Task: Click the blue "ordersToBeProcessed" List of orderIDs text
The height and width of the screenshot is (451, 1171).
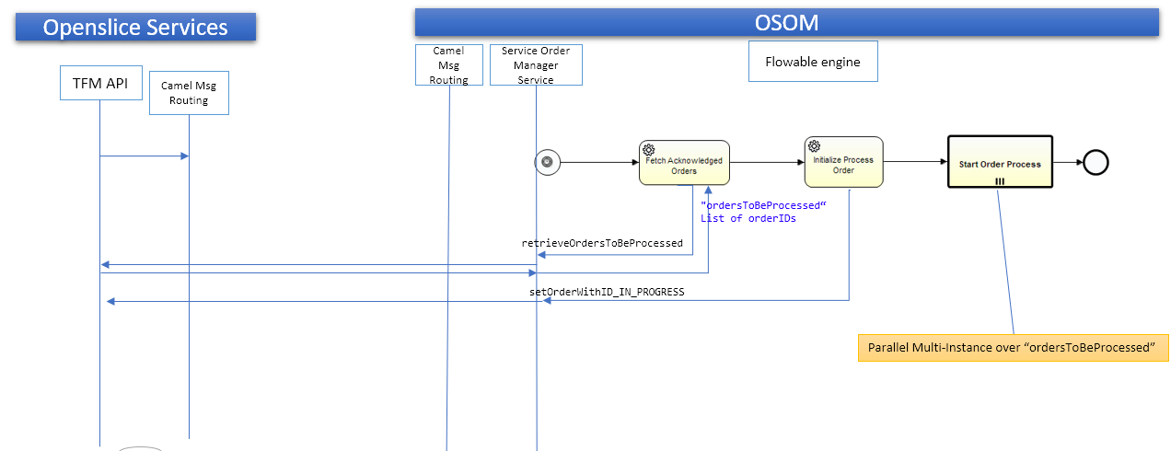Action: tap(759, 212)
